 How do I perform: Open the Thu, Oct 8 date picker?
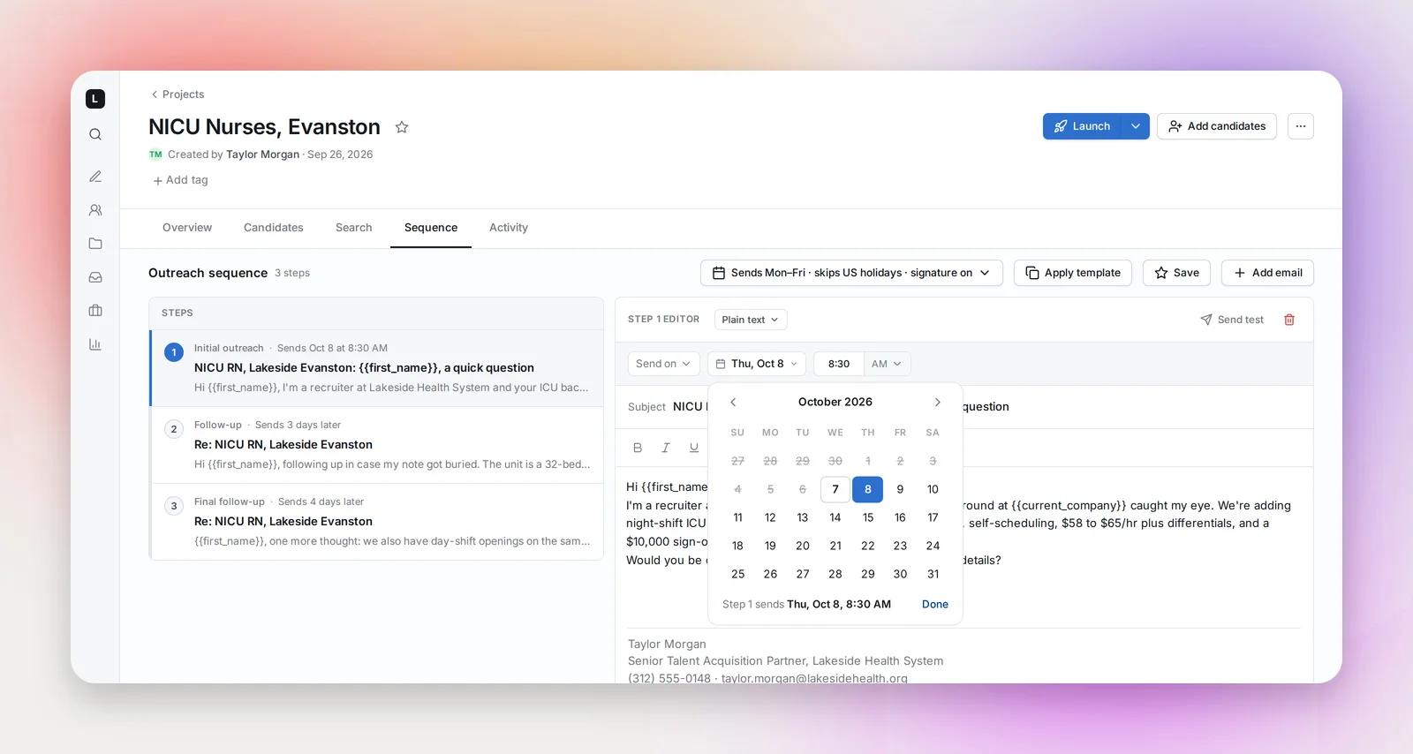[x=757, y=364]
